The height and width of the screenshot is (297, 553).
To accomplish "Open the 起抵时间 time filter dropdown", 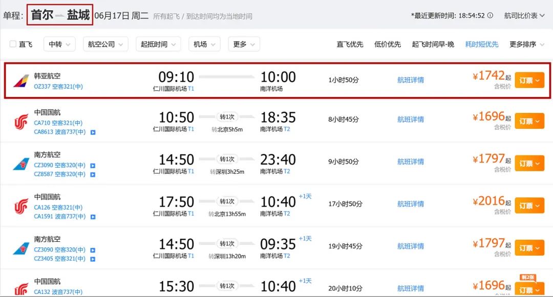I will point(158,44).
